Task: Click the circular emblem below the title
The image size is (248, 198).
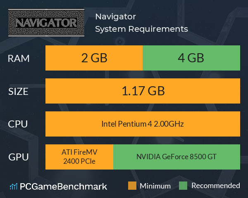Action: (120, 42)
